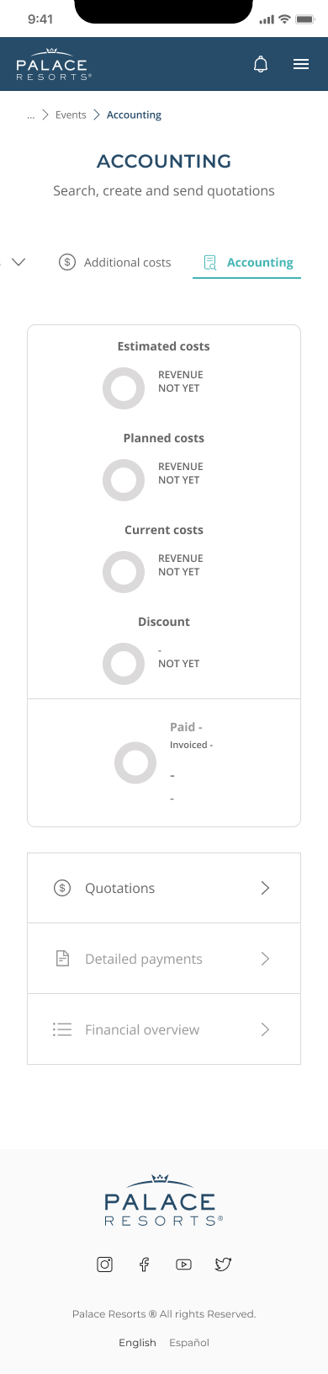
Task: Open the hamburger menu
Action: point(301,64)
